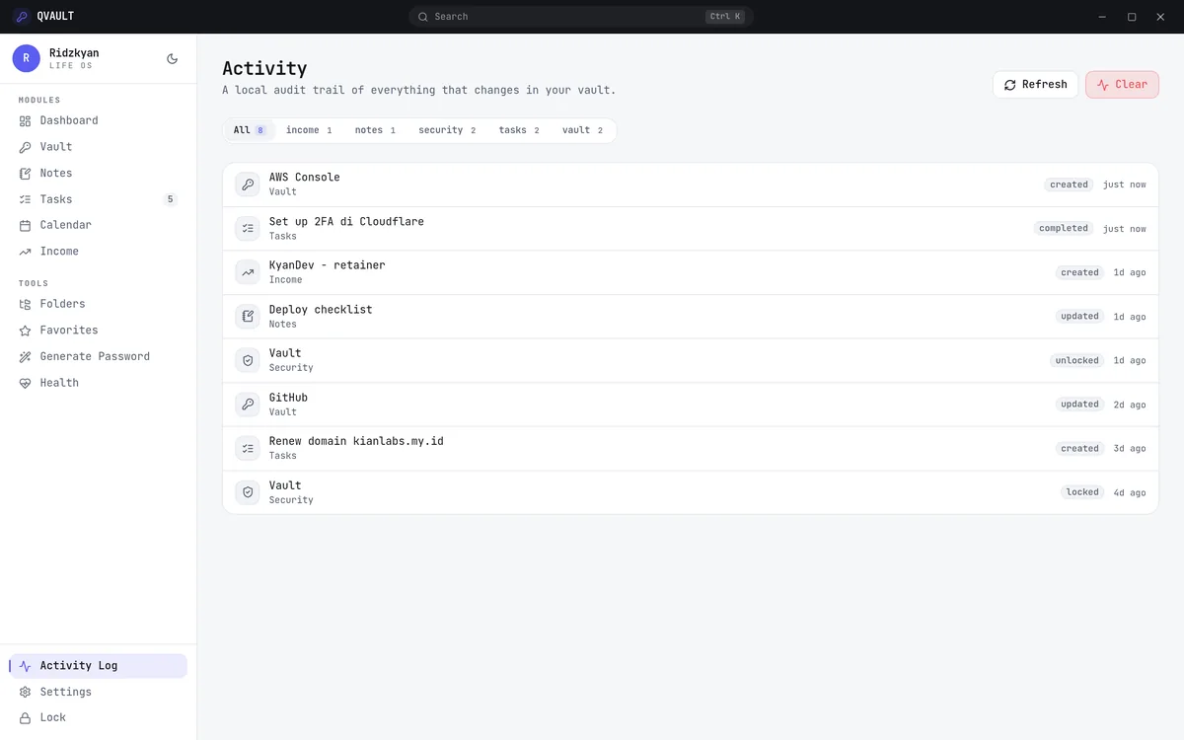Toggle dark mode moon icon
Screen dimensions: 1184x740
pos(173,58)
